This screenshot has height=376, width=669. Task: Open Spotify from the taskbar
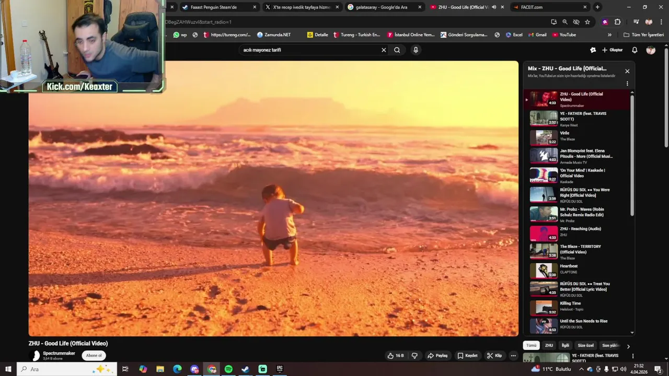228,369
